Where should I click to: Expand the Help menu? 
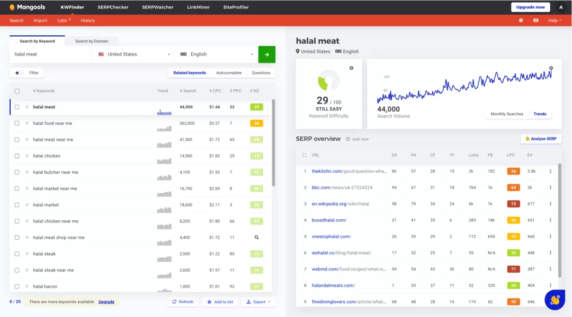point(555,21)
